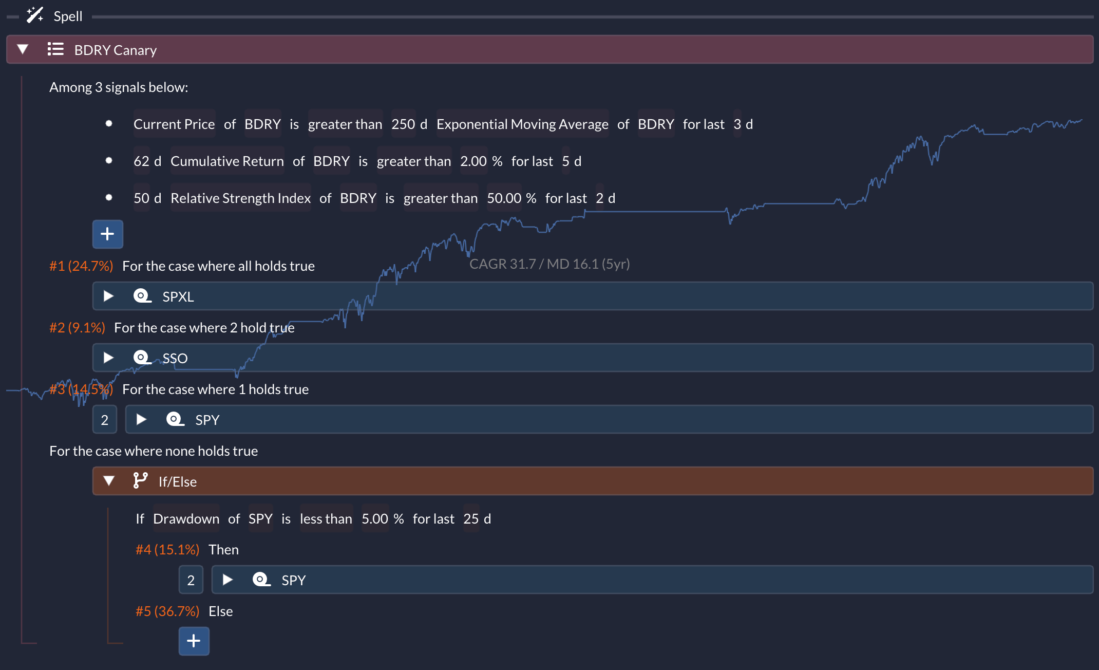Expand the SSO asset row
This screenshot has width=1099, height=670.
(108, 358)
